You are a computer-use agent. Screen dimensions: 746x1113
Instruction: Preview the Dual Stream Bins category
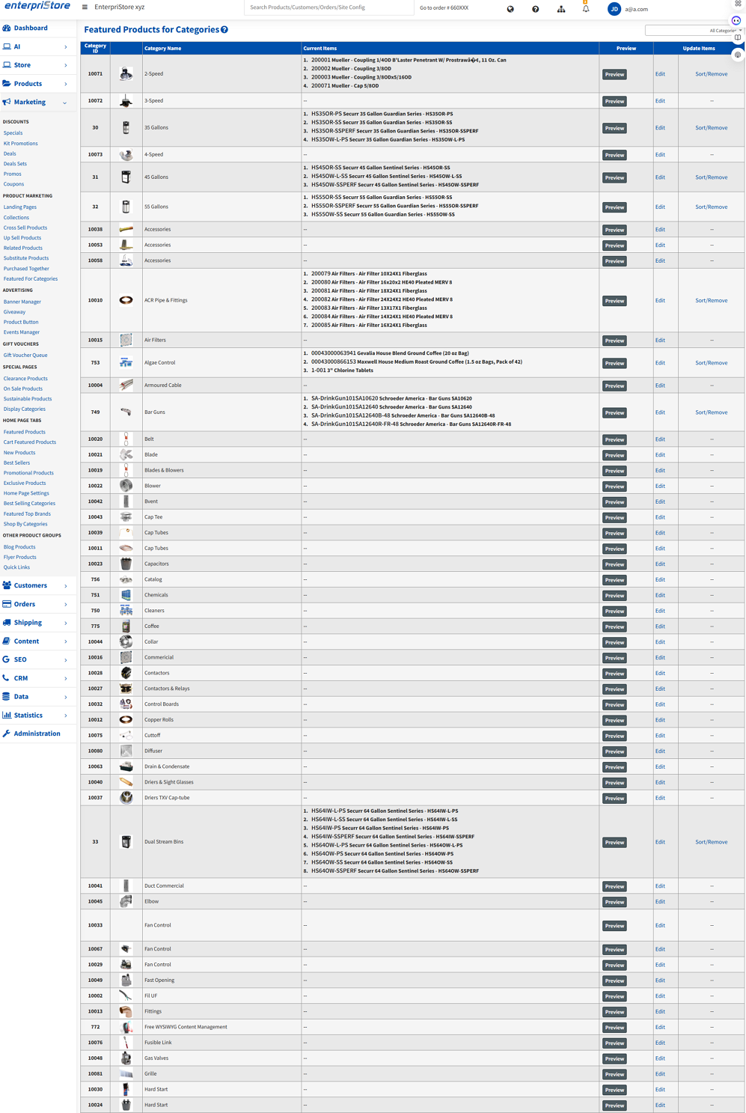tap(614, 842)
